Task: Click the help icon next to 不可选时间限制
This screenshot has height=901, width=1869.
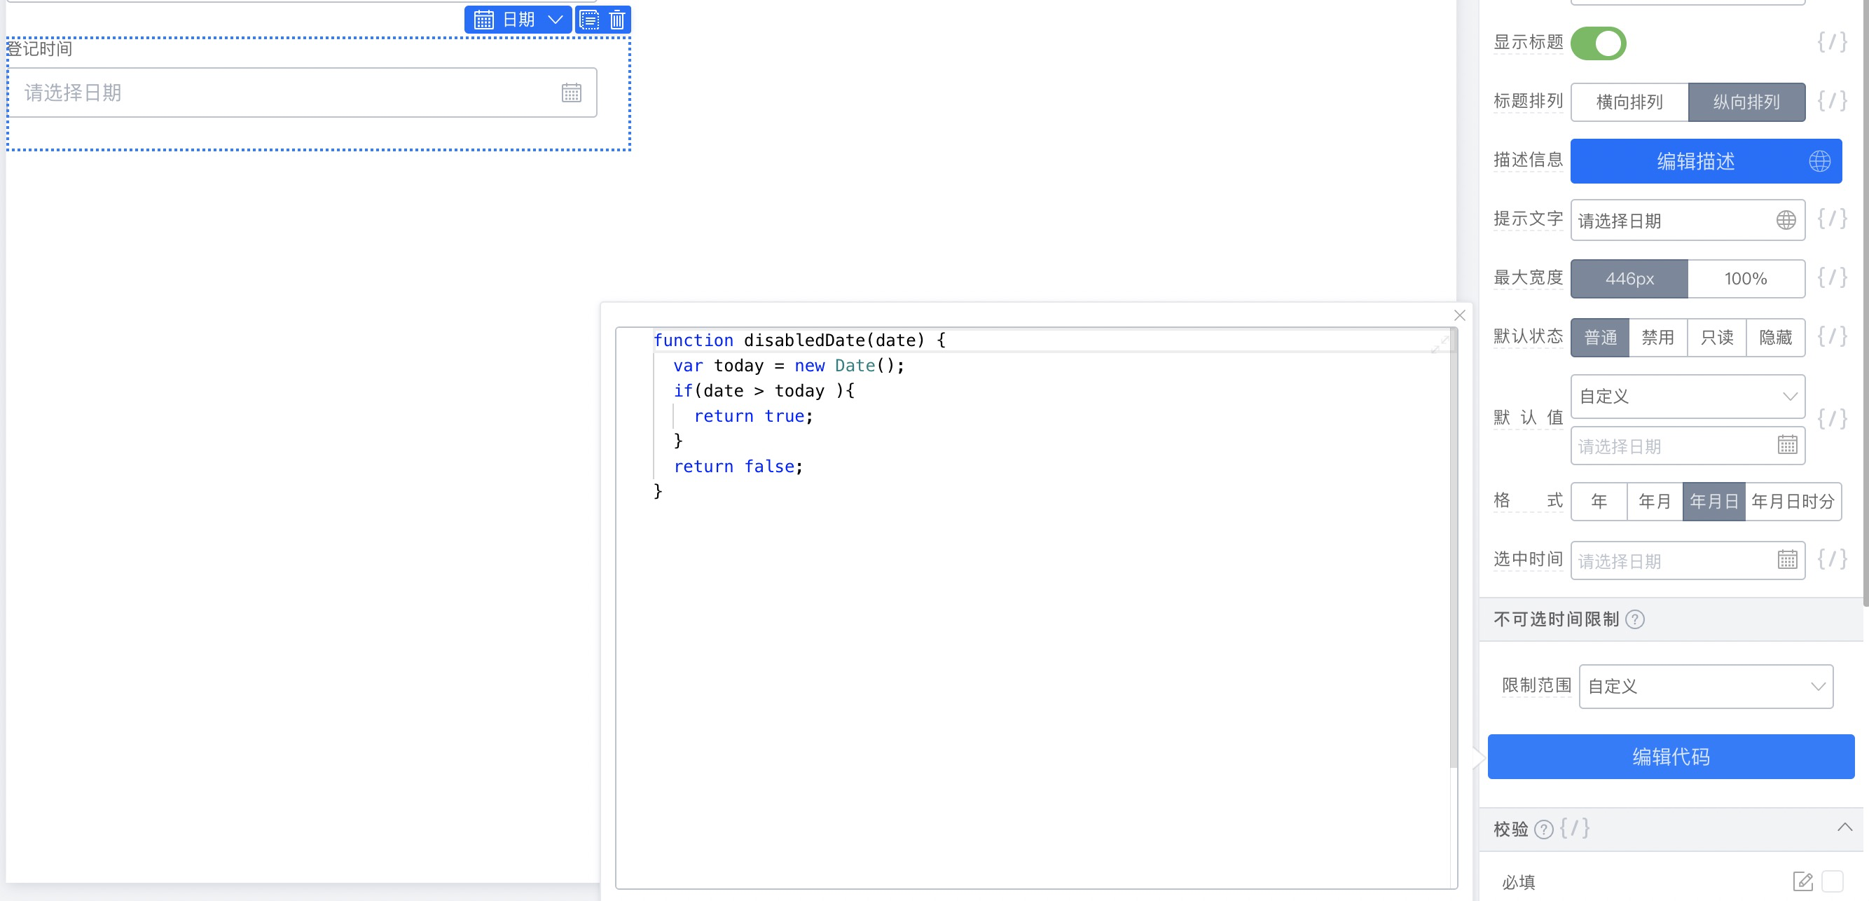Action: pyautogui.click(x=1634, y=619)
